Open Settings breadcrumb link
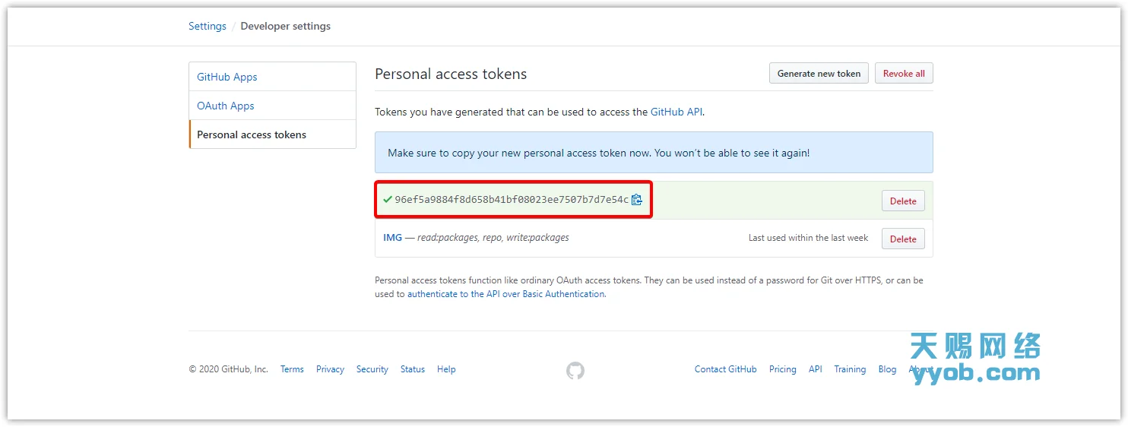The height and width of the screenshot is (427, 1128). click(208, 26)
